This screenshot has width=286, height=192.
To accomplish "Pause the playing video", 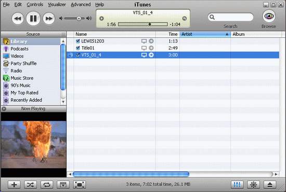I will coord(33,18).
